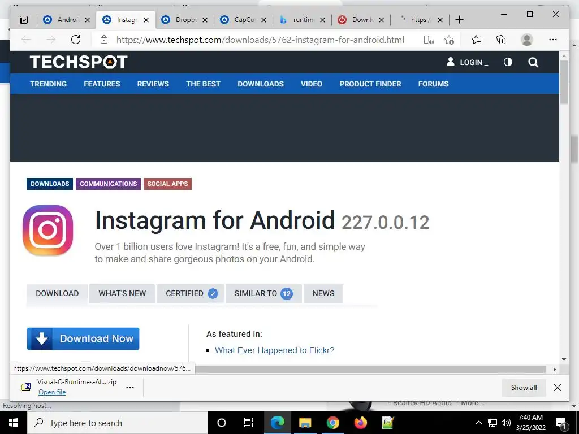Open FORUMS in the navigation bar
579x434 pixels.
click(434, 84)
